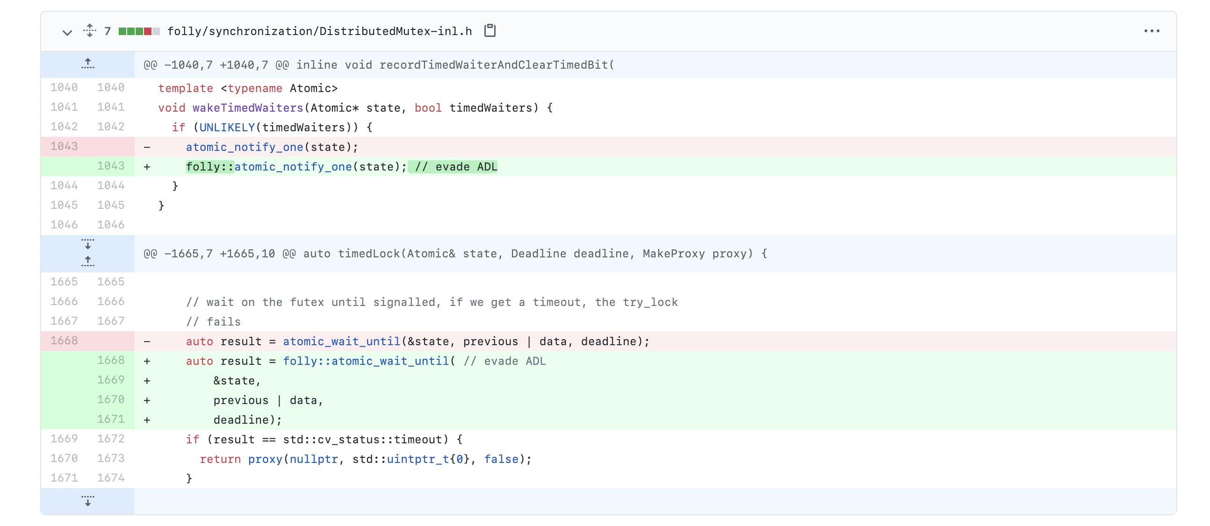Click the diffstat colored blocks indicator
Viewport: 1210px width, 526px height.
139,31
